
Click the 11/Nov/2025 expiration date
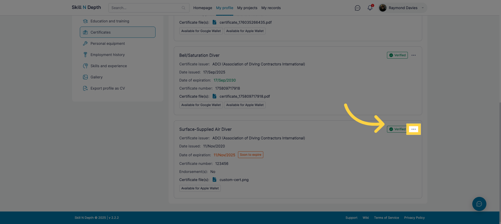[224, 155]
